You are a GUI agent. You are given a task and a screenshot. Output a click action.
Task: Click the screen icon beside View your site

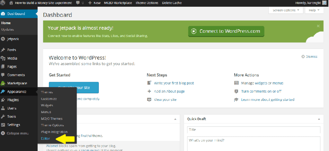pos(149,100)
